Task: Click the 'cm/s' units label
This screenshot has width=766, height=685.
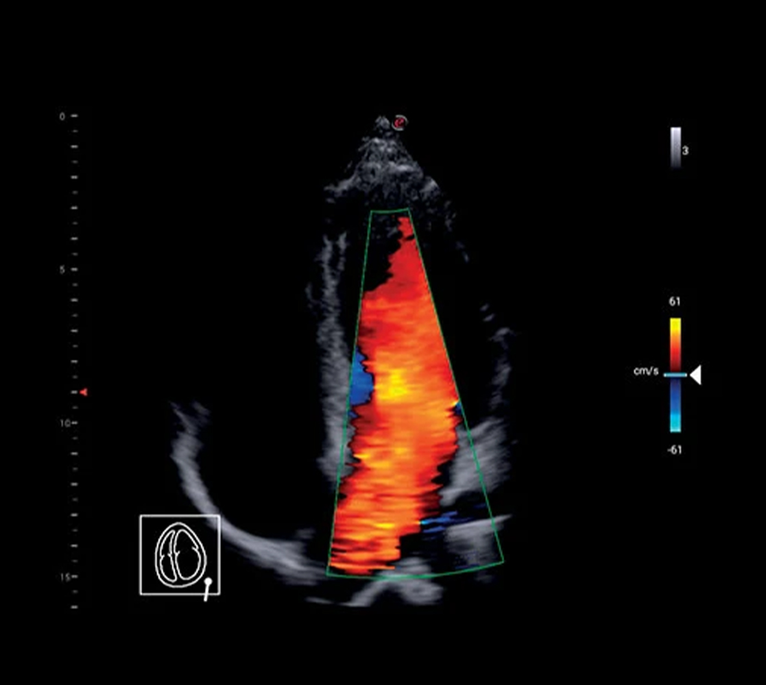Action: point(646,371)
